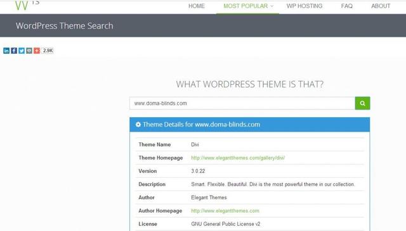Click the green search magnifier button
Viewport: 406px width, 231px height.
point(362,103)
